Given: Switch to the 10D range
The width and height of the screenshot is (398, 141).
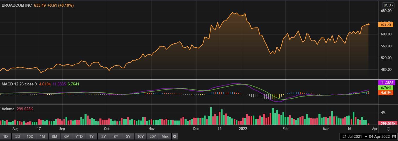Looking at the screenshot, I should point(30,136).
